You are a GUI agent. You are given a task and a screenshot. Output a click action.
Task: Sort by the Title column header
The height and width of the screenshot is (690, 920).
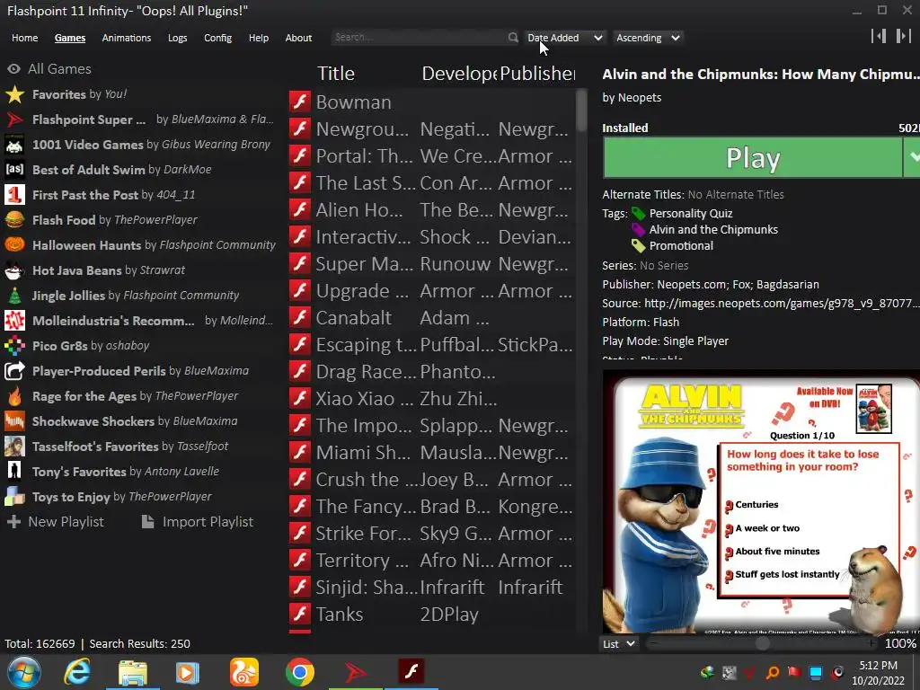click(x=336, y=74)
